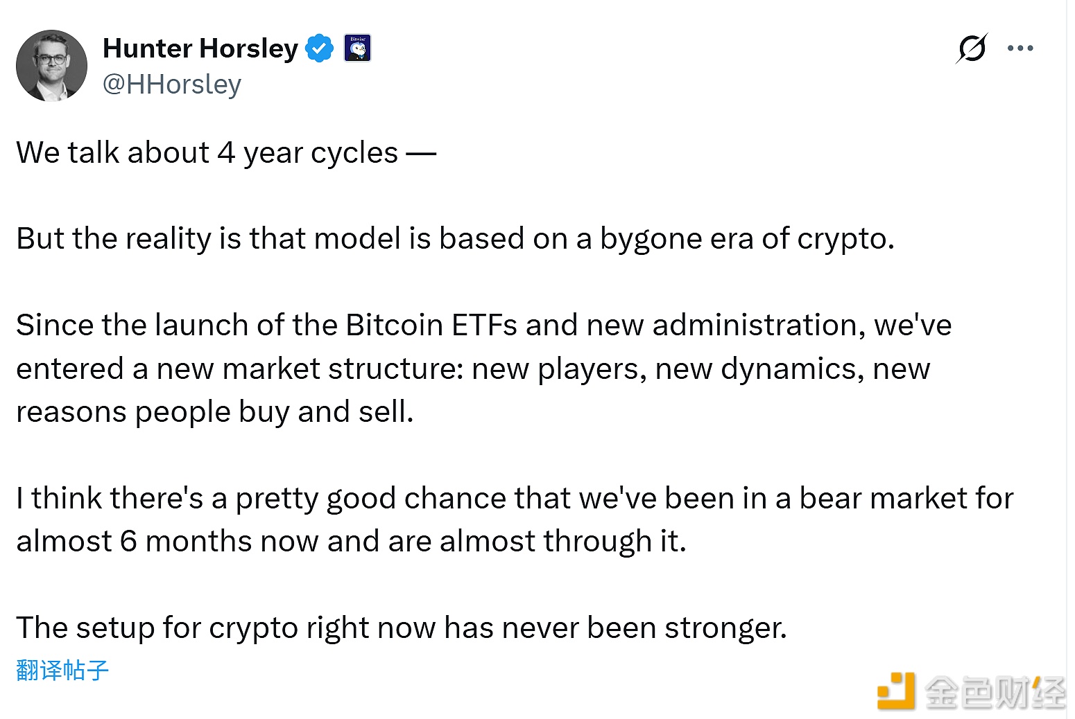Image resolution: width=1075 pixels, height=719 pixels.
Task: Click the line "reasons people buy and sell."
Action: [215, 412]
